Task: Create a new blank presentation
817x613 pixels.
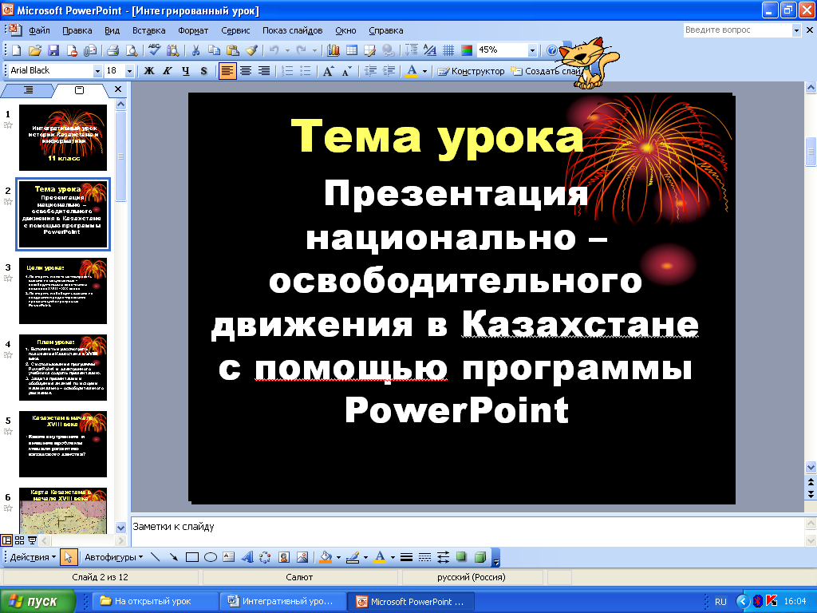Action: pyautogui.click(x=16, y=50)
